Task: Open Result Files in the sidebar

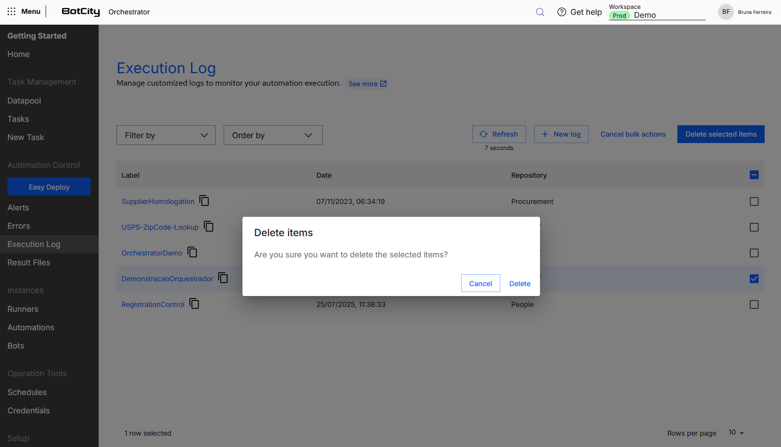Action: [29, 262]
